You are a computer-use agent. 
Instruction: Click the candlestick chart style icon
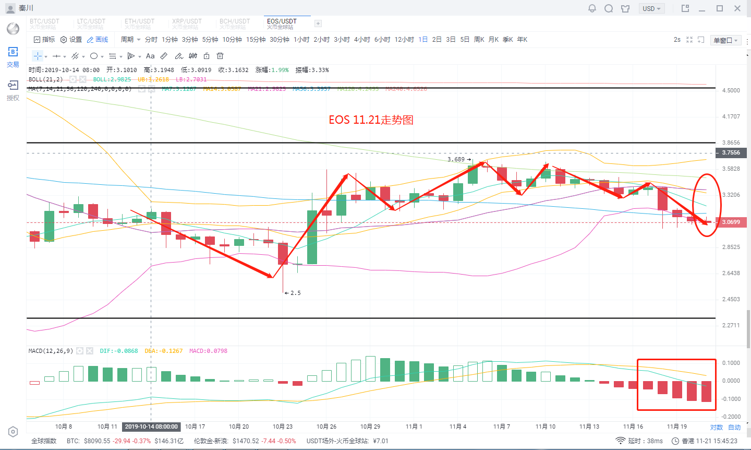click(193, 56)
